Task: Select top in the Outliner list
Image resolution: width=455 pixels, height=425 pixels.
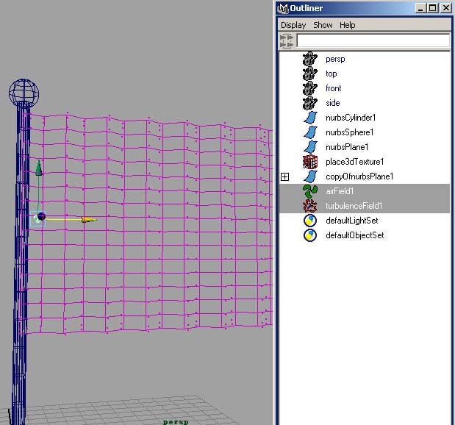Action: [x=332, y=74]
